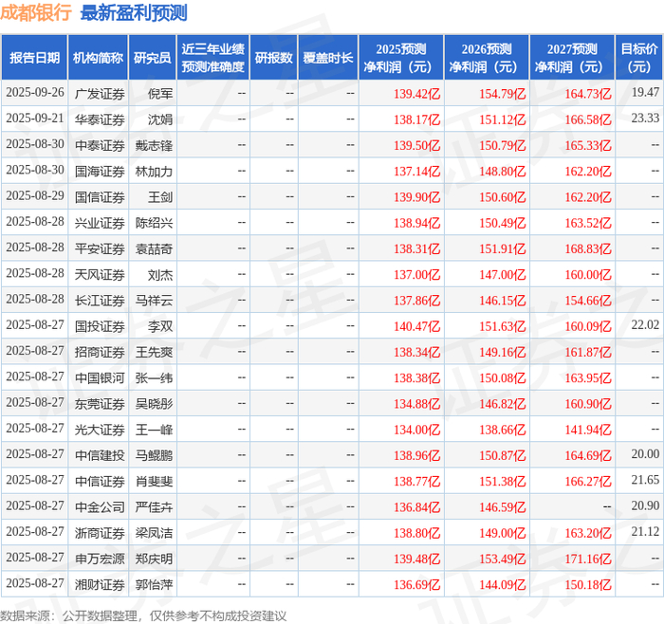Viewport: 664px width, 624px height.
Task: Click target price 22.02
Action: [645, 324]
